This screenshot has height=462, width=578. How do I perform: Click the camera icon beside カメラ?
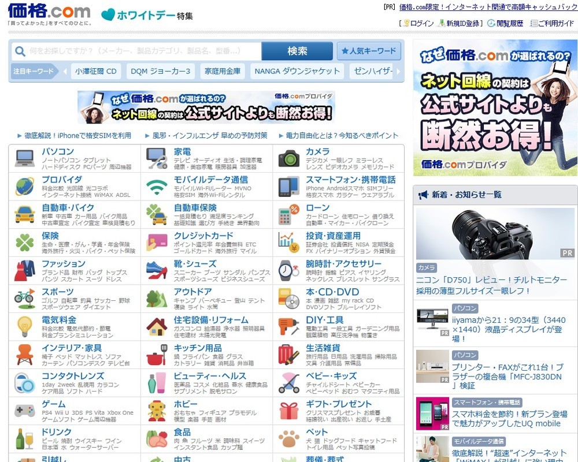click(x=288, y=158)
